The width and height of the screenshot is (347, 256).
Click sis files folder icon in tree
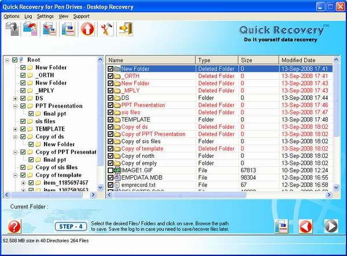30,121
